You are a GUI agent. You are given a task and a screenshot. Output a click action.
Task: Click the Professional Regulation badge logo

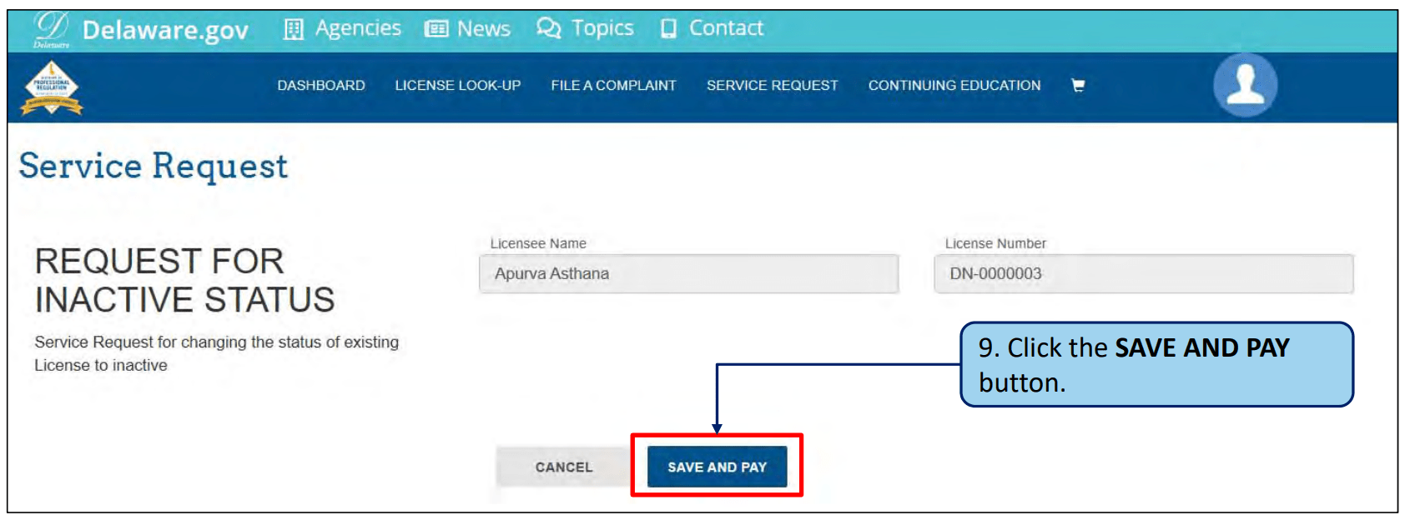click(x=52, y=87)
